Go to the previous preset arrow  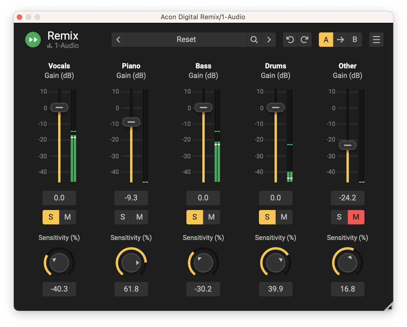(x=118, y=40)
